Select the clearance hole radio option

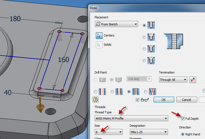112,92
